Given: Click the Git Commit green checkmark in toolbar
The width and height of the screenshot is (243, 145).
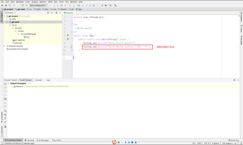Looking at the screenshot, I should (87, 5).
